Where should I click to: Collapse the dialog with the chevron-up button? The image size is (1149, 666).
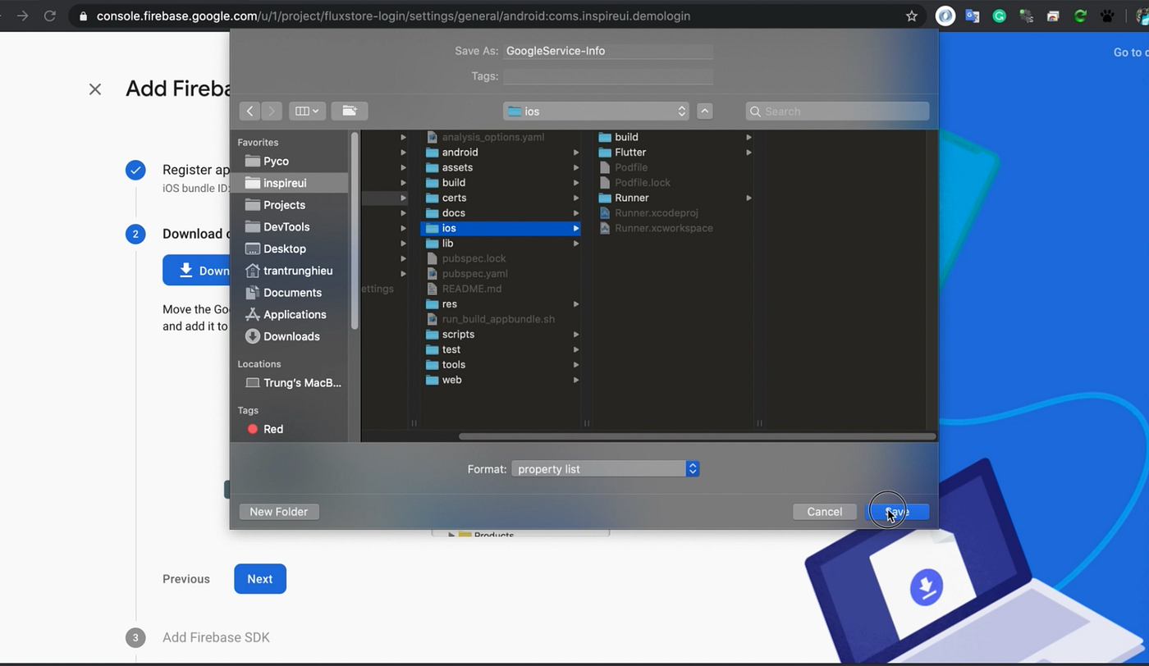(704, 111)
